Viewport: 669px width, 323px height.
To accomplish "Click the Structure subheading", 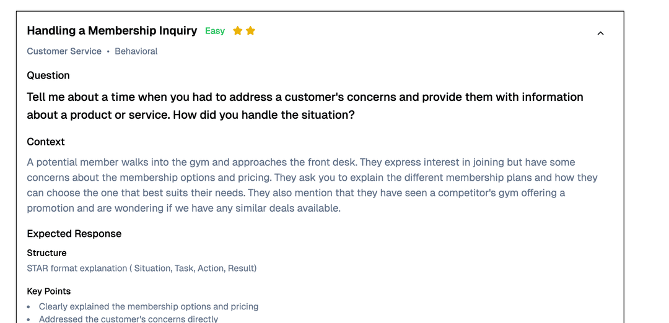I will click(46, 253).
